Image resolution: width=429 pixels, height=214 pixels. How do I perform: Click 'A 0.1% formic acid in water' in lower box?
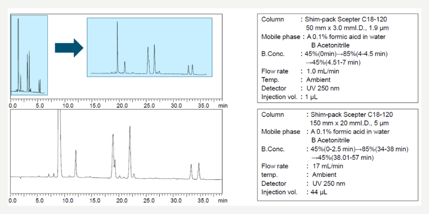pyautogui.click(x=350, y=132)
